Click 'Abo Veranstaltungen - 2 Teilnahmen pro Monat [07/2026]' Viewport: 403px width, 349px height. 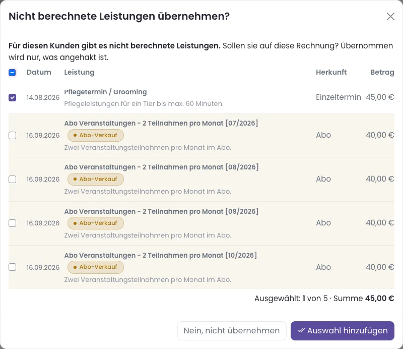[161, 123]
